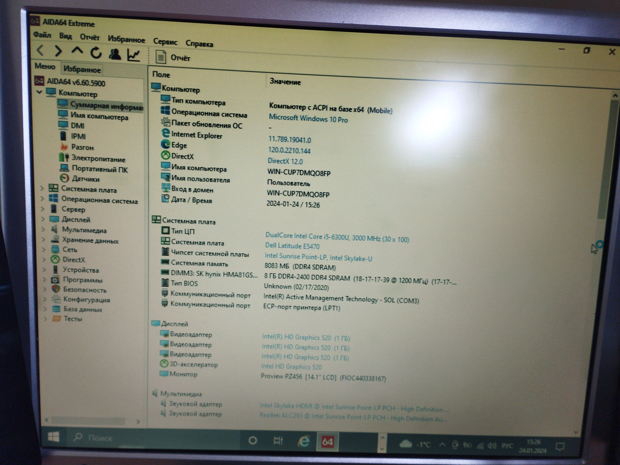Open Intel Sunrise Point-LP chipset link

click(318, 257)
